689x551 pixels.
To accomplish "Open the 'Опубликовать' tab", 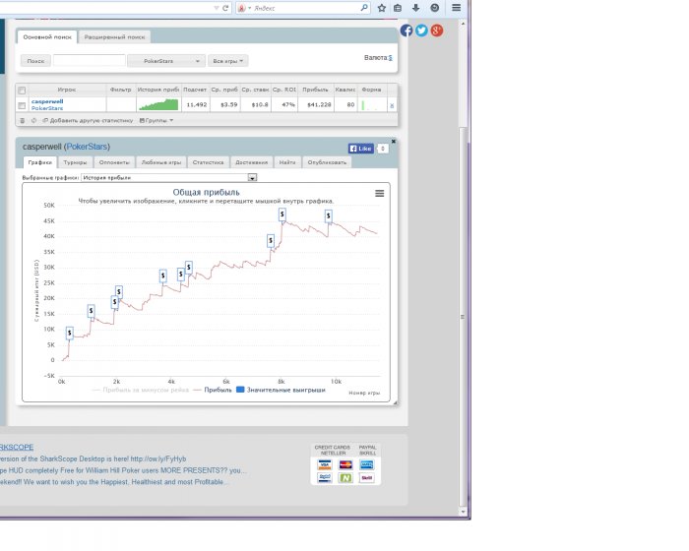I will [327, 162].
